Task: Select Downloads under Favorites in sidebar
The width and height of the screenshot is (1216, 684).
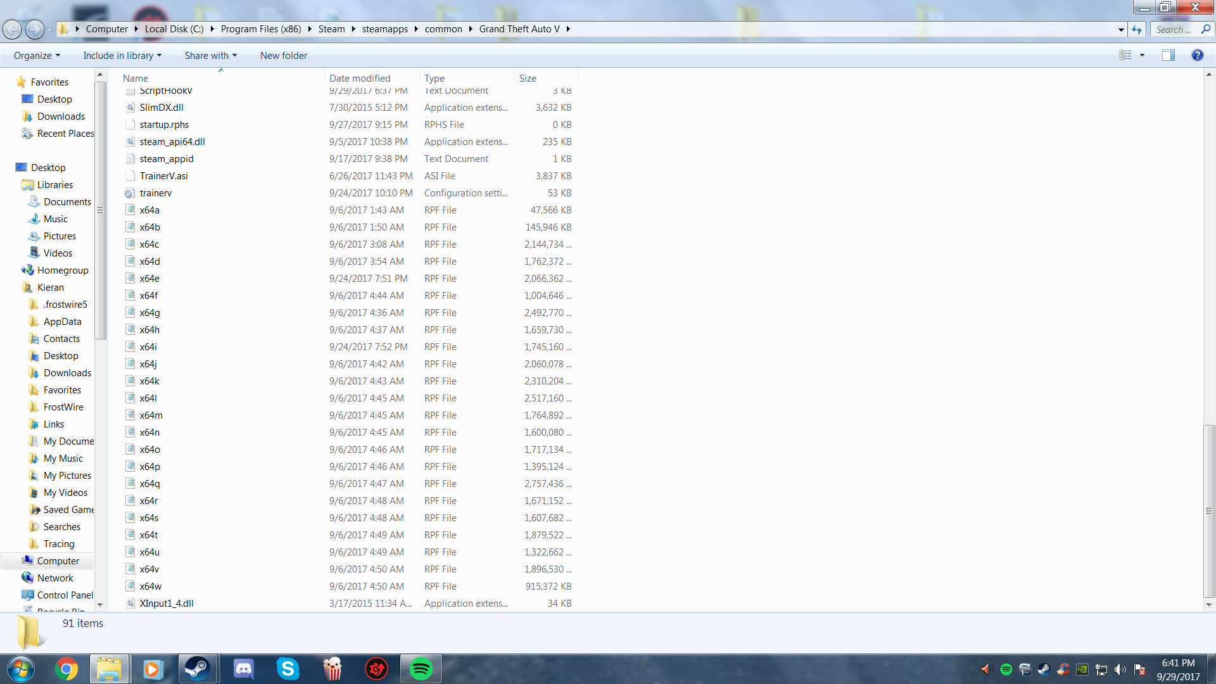Action: click(x=61, y=117)
